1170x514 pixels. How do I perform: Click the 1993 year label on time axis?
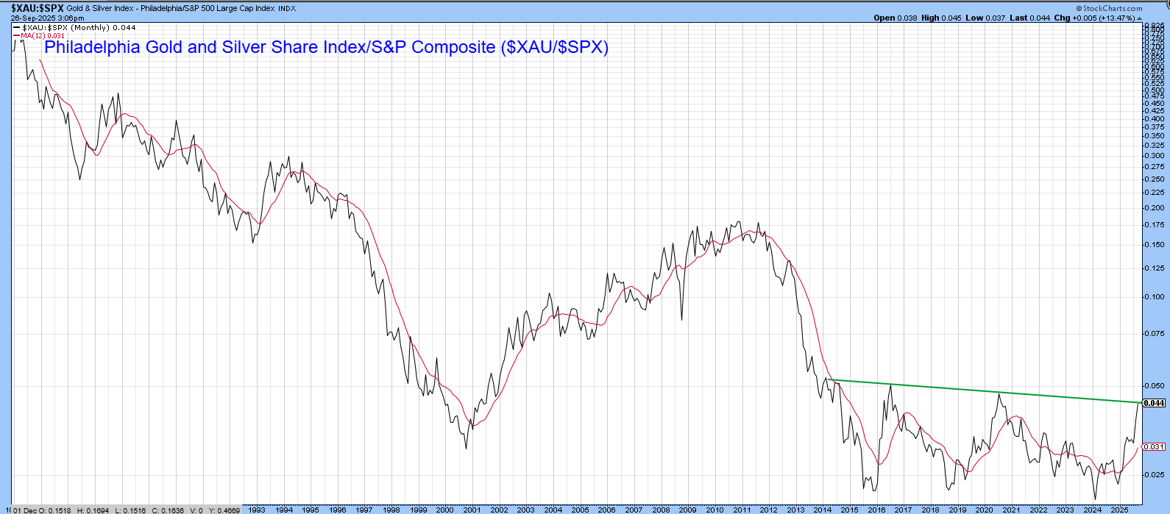click(x=256, y=510)
